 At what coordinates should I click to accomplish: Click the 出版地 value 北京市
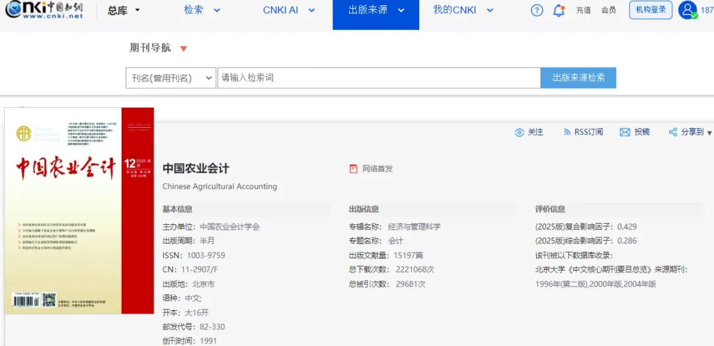(203, 284)
